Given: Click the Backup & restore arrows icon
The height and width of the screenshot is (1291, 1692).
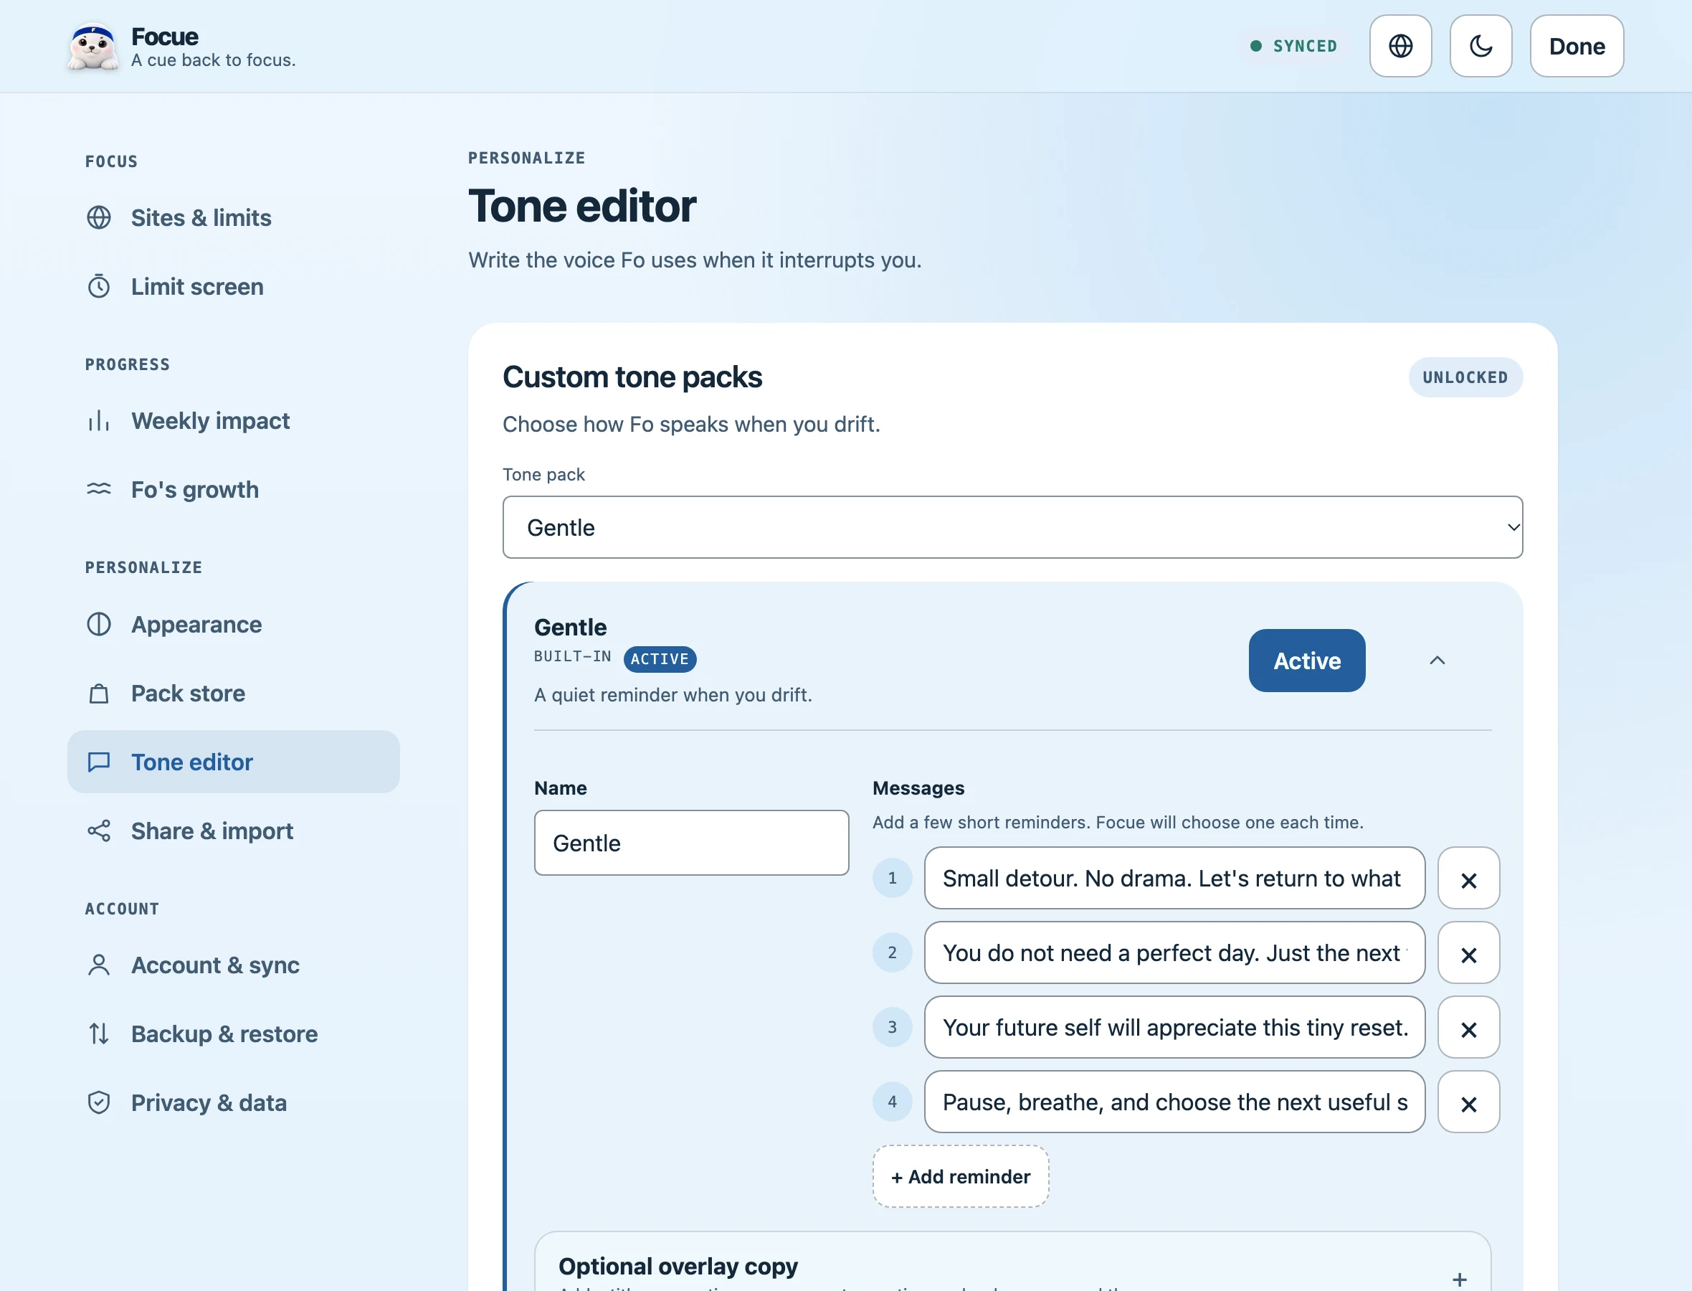Looking at the screenshot, I should coord(99,1034).
